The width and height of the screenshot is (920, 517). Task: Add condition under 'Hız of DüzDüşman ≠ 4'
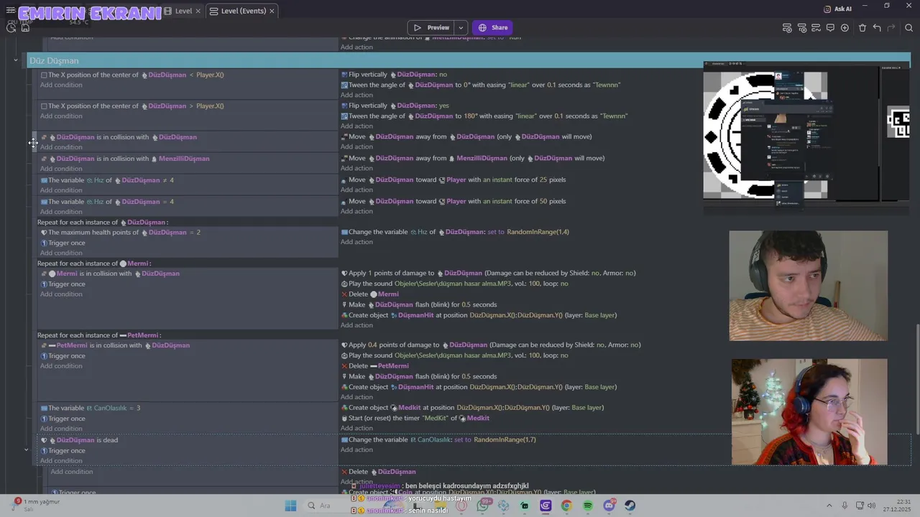(x=61, y=190)
